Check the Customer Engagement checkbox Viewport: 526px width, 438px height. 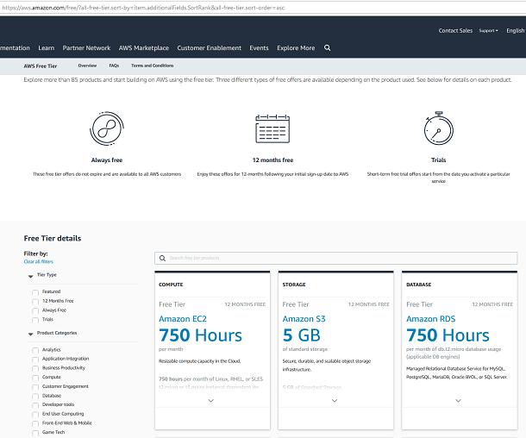pyautogui.click(x=35, y=387)
